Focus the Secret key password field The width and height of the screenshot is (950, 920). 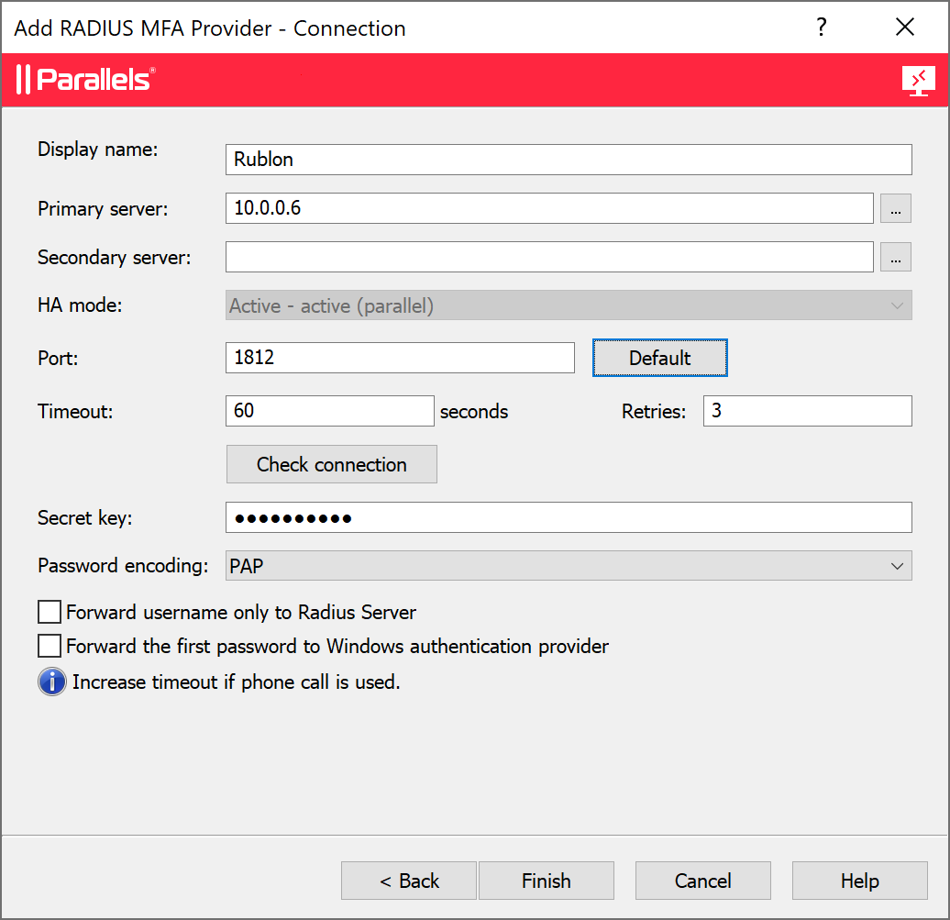coord(569,518)
